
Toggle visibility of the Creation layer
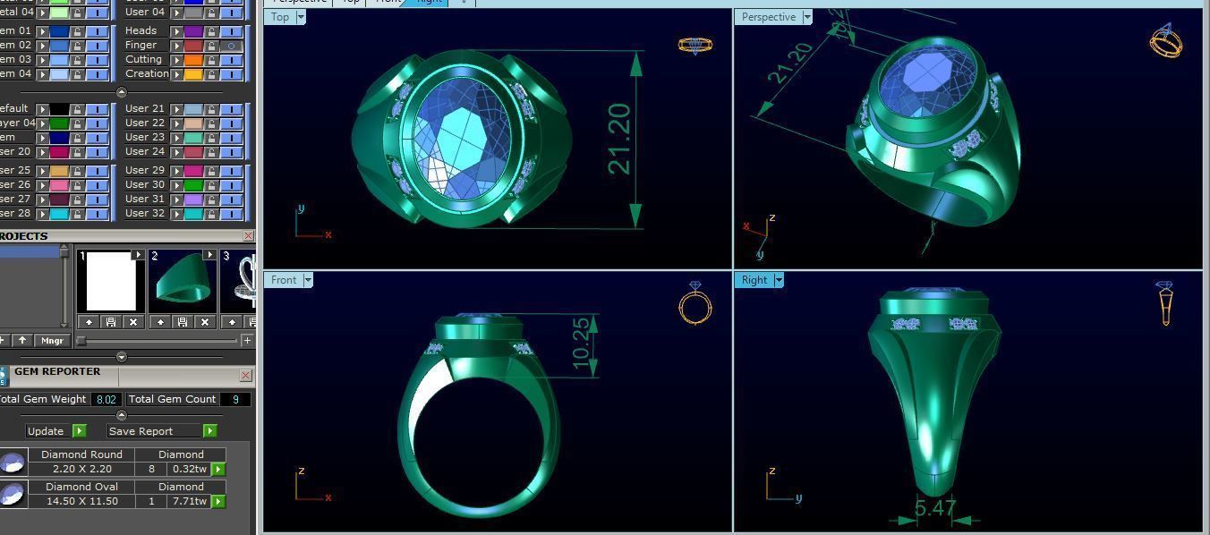pyautogui.click(x=231, y=73)
